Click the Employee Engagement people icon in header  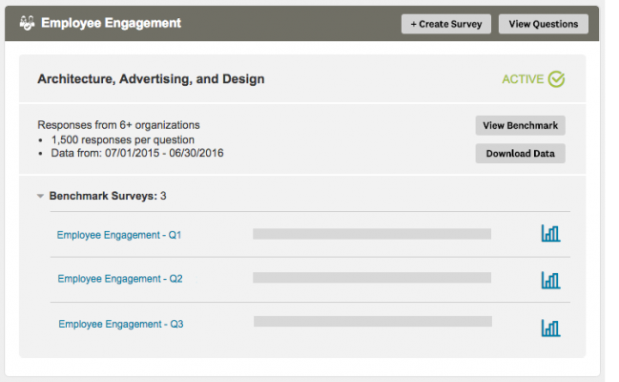(27, 23)
